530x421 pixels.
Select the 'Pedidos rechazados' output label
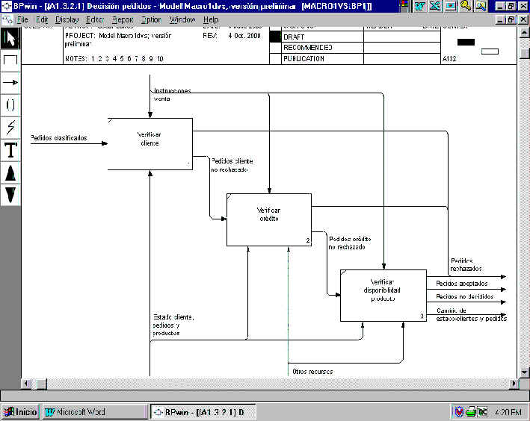pyautogui.click(x=466, y=265)
